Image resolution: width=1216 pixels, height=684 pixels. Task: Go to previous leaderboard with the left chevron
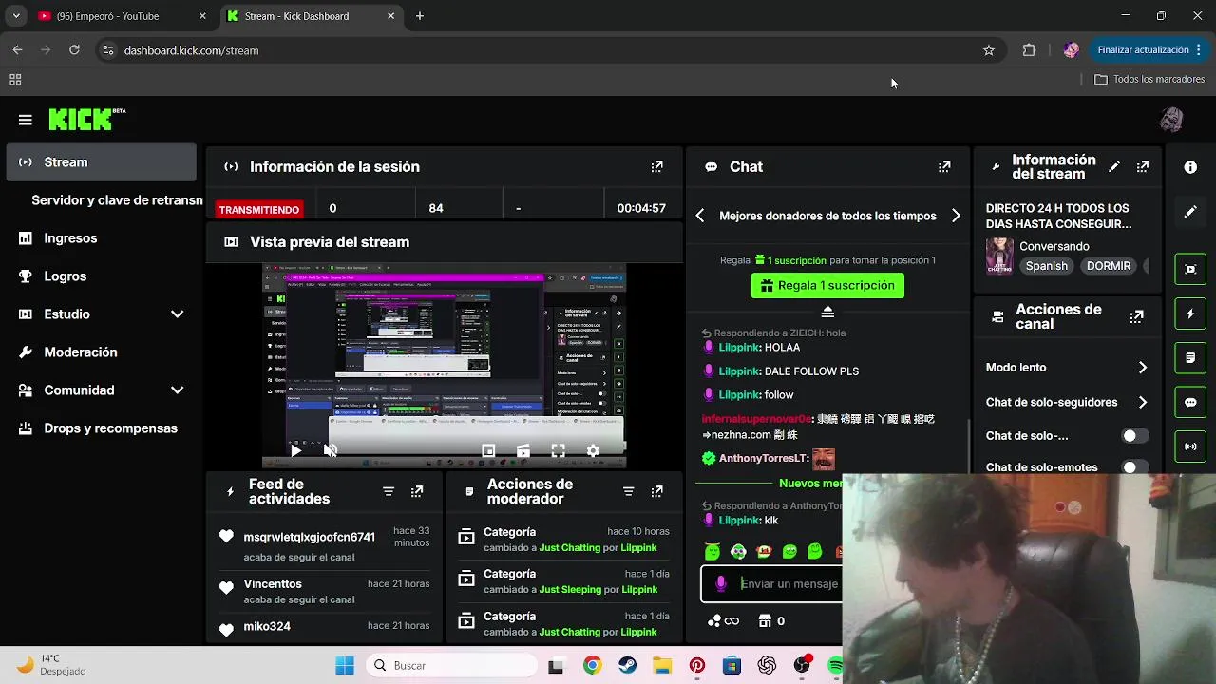click(x=700, y=216)
